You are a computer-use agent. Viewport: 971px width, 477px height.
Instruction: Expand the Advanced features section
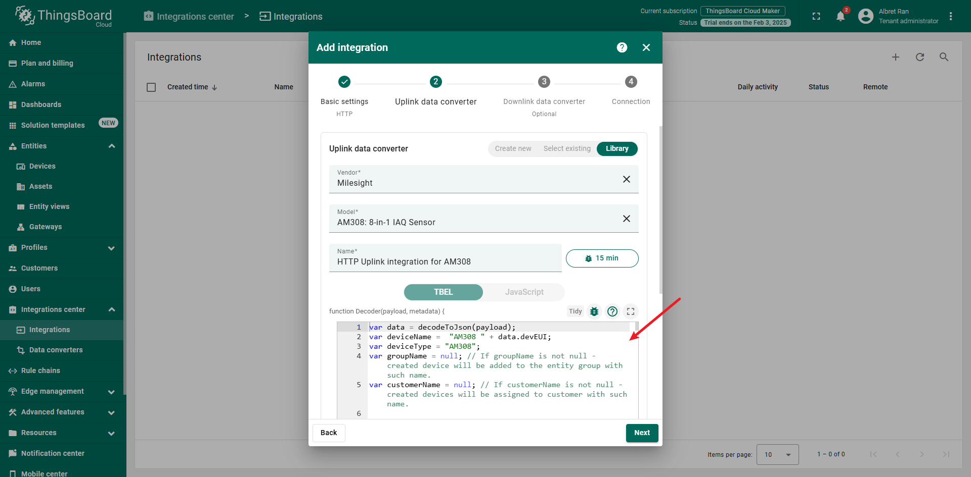click(112, 412)
